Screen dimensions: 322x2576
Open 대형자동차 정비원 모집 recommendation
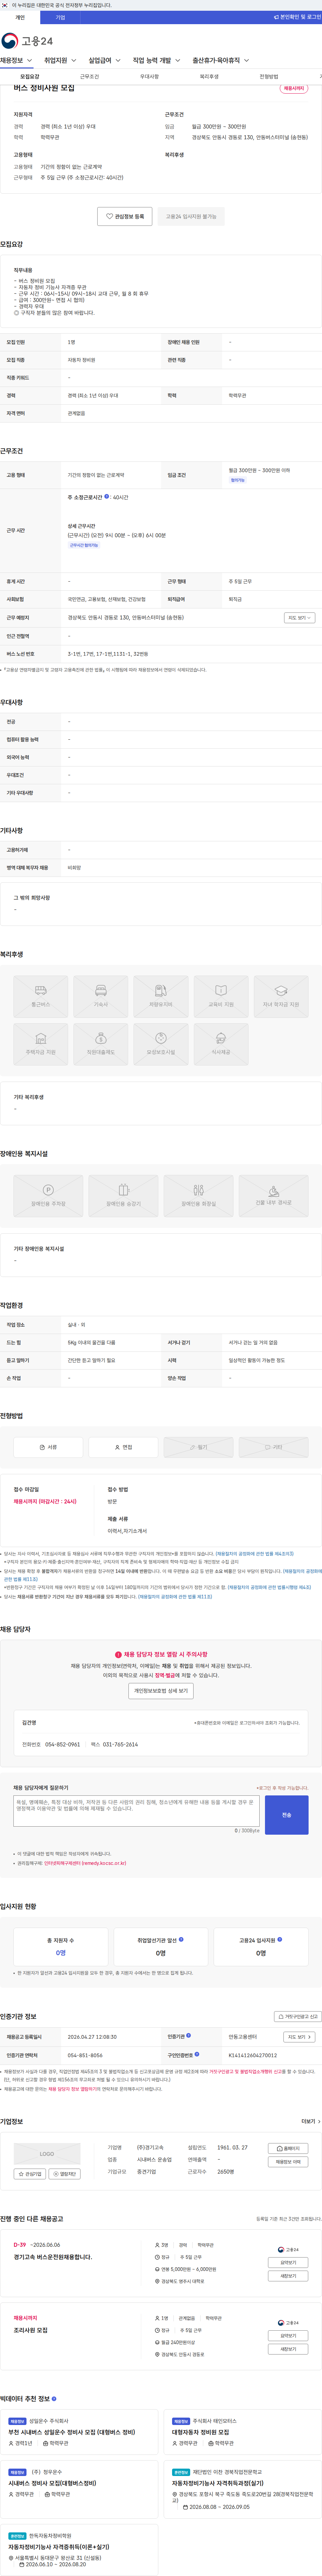(x=200, y=2432)
